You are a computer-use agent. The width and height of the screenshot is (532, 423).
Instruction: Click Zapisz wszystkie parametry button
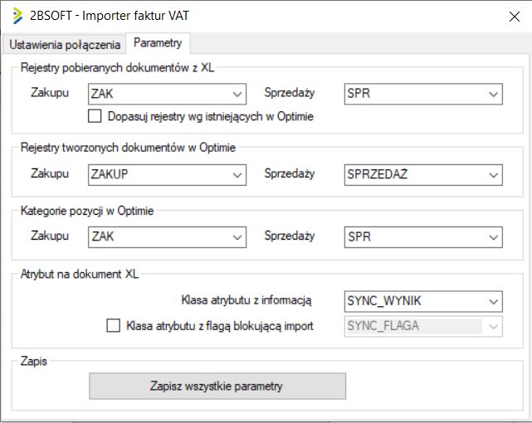[217, 386]
